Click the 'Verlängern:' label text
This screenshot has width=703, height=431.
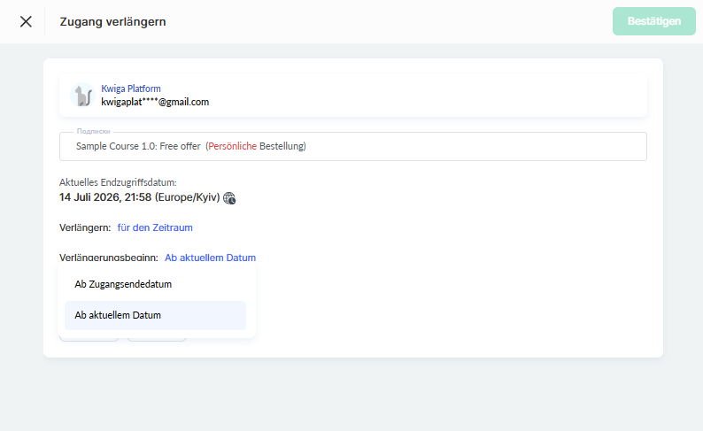[85, 227]
